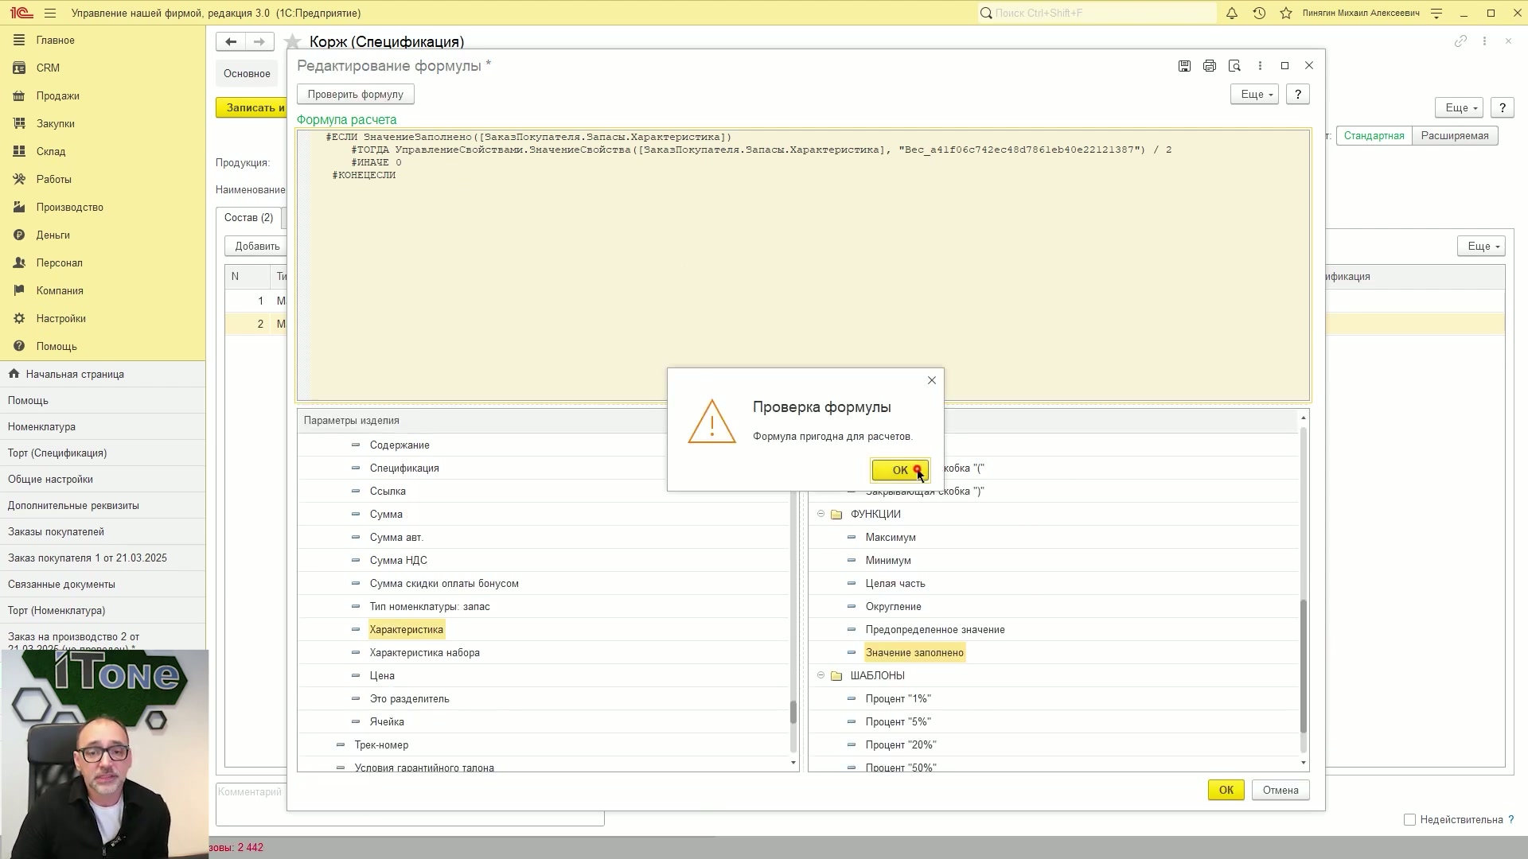Viewport: 1528px width, 859px height.
Task: Select the Округление function
Action: pos(893,606)
